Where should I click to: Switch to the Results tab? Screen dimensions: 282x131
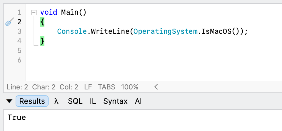pyautogui.click(x=32, y=101)
